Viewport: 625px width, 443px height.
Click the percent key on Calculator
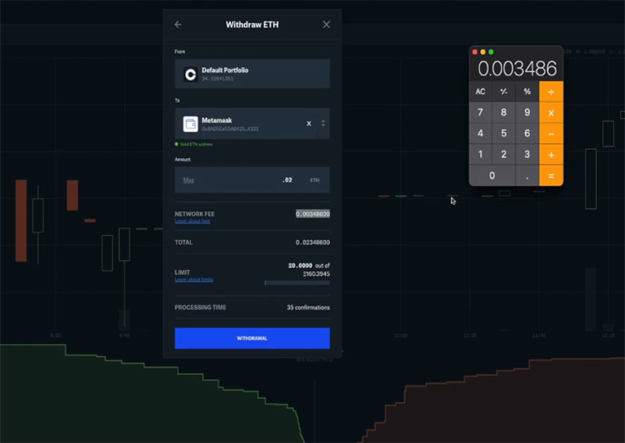tap(527, 92)
